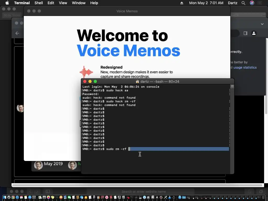The height and width of the screenshot is (201, 268).
Task: Click Safari's 'Search or enter website name' field
Action: [140, 191]
